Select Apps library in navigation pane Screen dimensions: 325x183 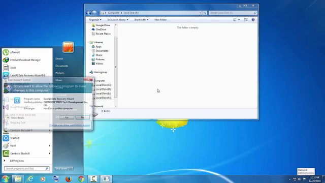coord(96,46)
